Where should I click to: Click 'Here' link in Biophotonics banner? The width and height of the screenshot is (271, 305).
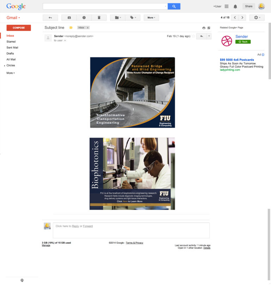pyautogui.click(x=125, y=202)
